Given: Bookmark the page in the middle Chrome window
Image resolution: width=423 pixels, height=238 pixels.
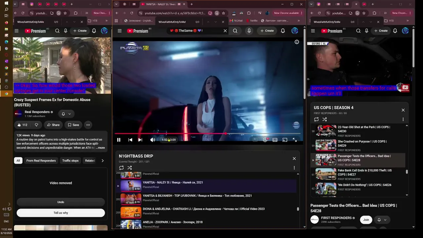Looking at the screenshot, I should click(223, 13).
